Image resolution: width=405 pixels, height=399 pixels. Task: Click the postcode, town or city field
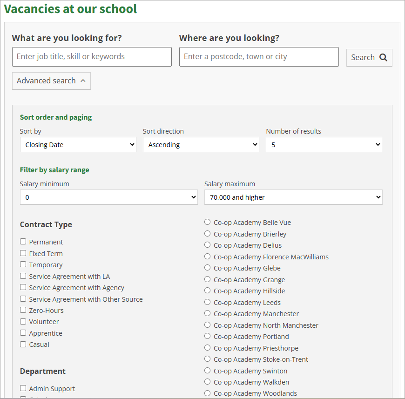click(259, 57)
